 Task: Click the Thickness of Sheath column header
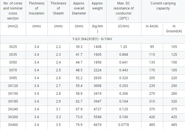[58, 8]
